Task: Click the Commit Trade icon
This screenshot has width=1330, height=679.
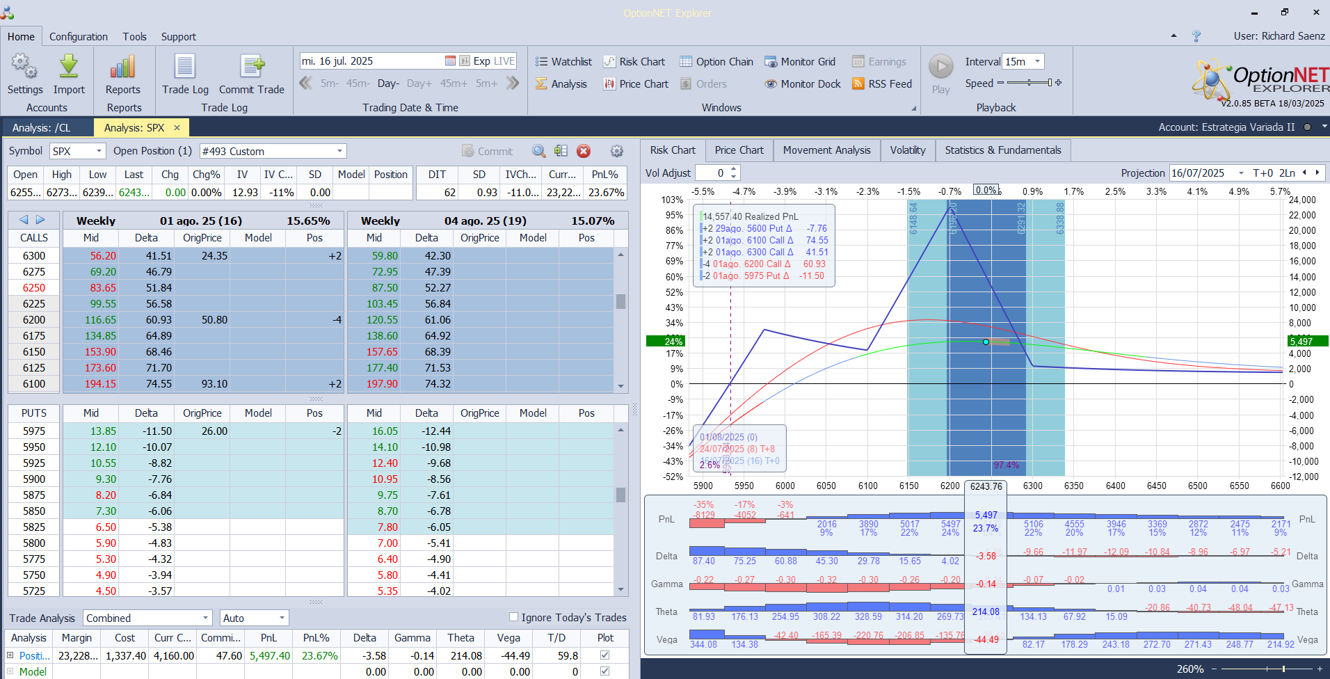Action: coord(252,67)
